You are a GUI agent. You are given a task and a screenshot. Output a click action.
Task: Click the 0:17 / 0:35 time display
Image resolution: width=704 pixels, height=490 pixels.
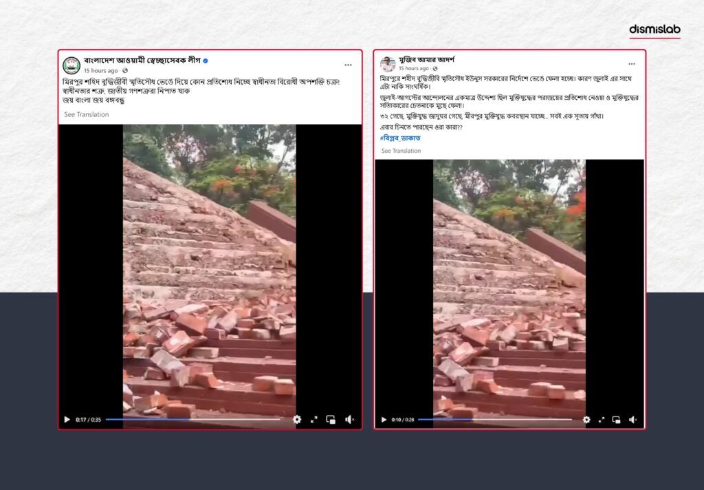tap(89, 419)
